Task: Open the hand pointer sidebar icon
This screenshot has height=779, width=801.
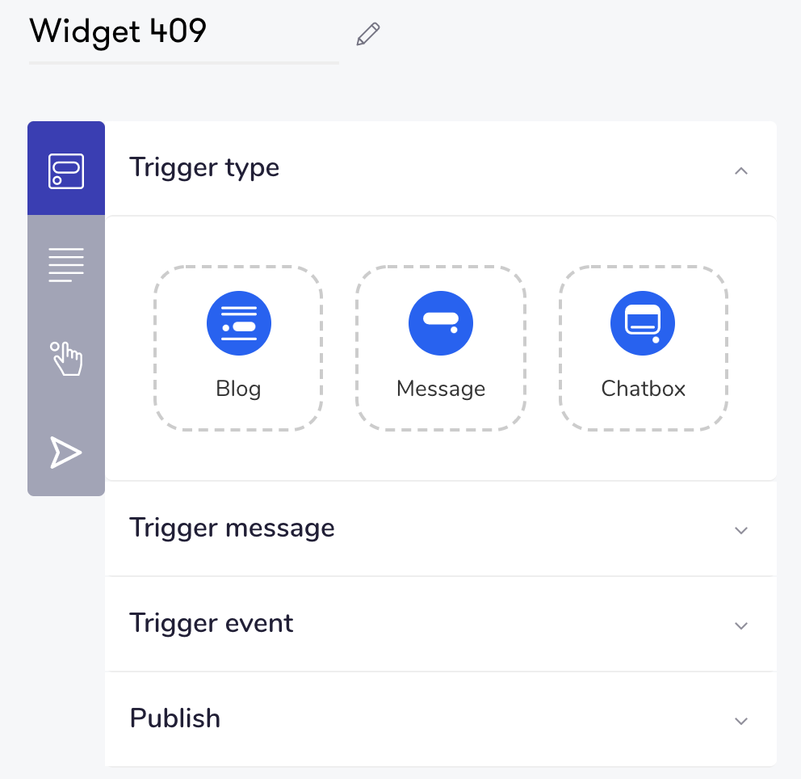Action: (x=66, y=358)
